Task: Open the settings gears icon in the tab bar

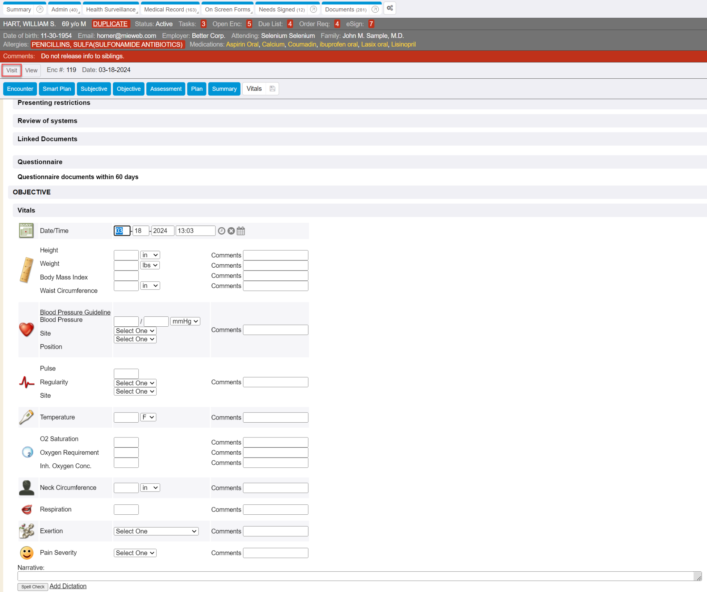Action: 390,8
